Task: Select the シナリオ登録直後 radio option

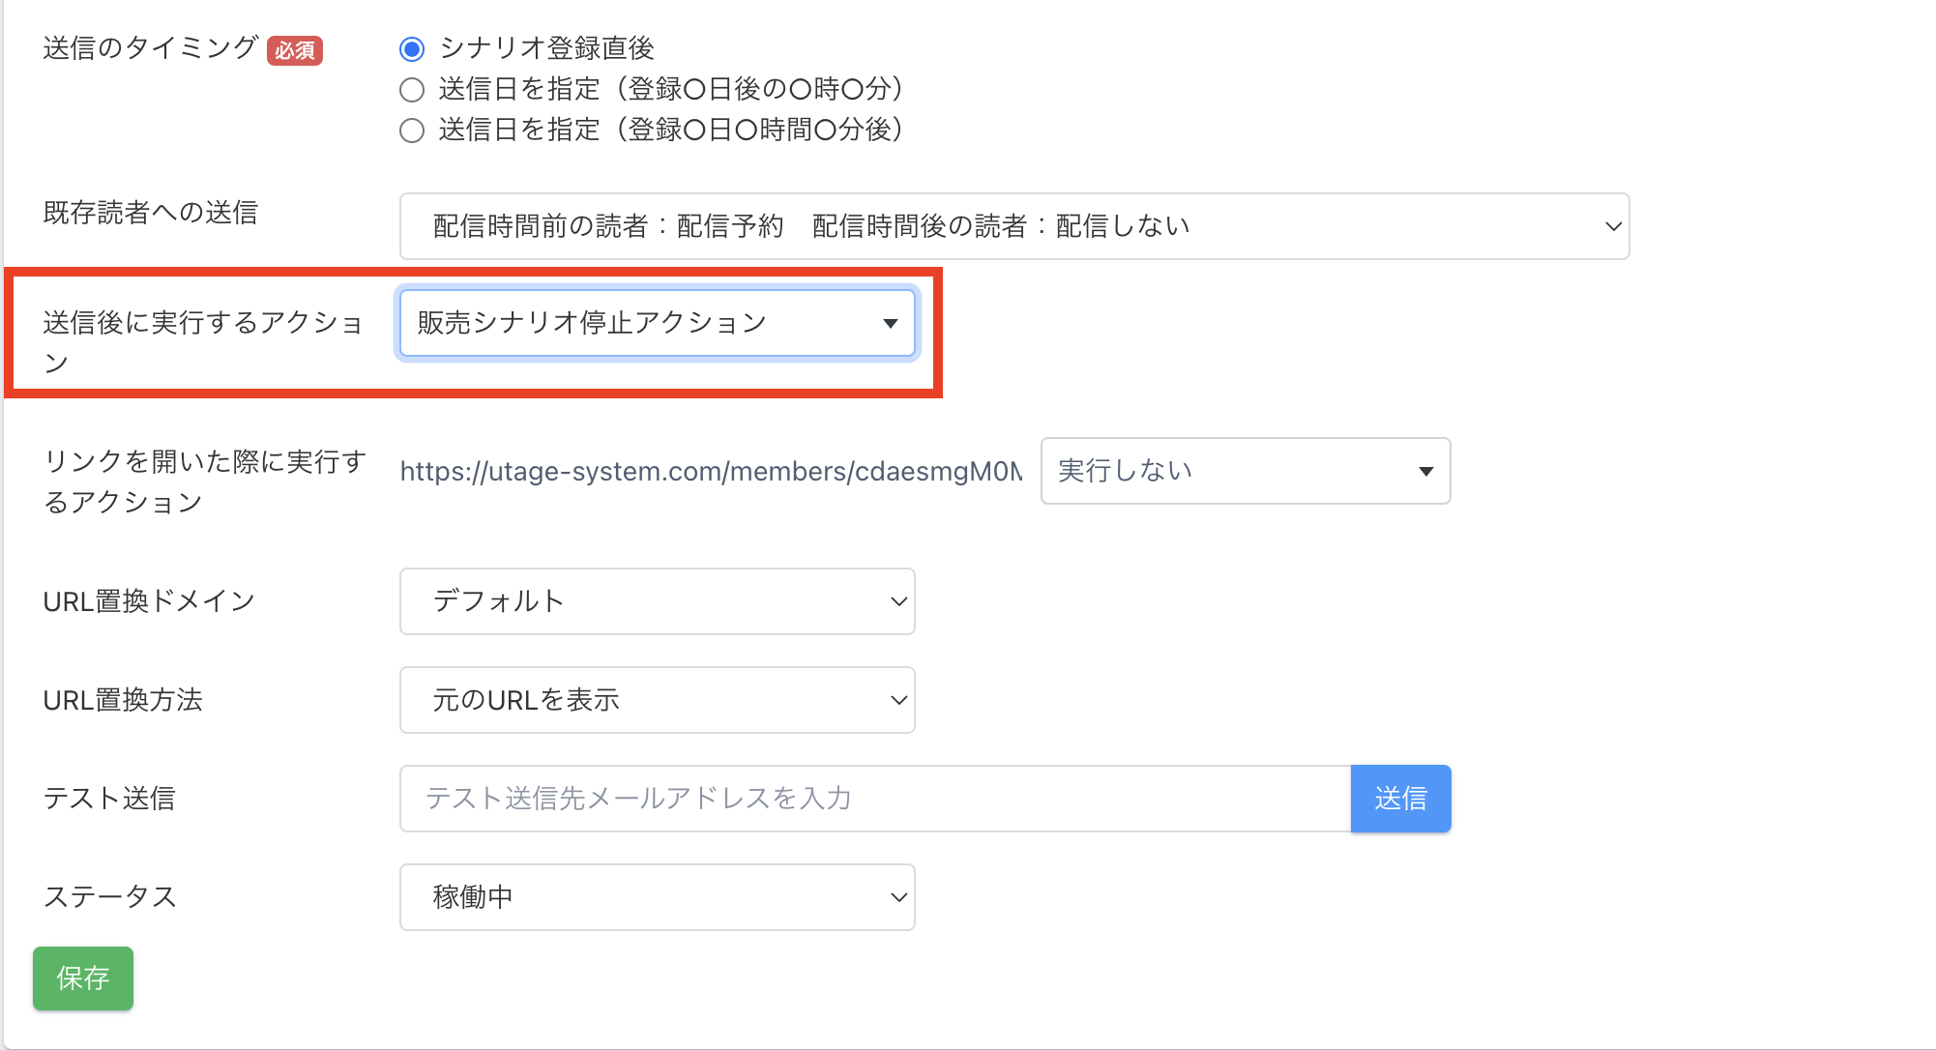Action: [412, 48]
